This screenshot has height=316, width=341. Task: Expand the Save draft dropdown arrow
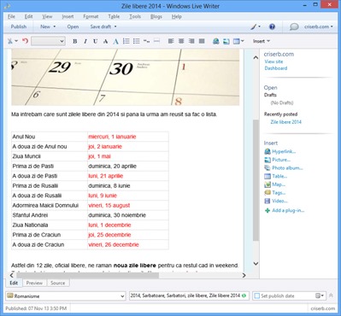(x=115, y=26)
